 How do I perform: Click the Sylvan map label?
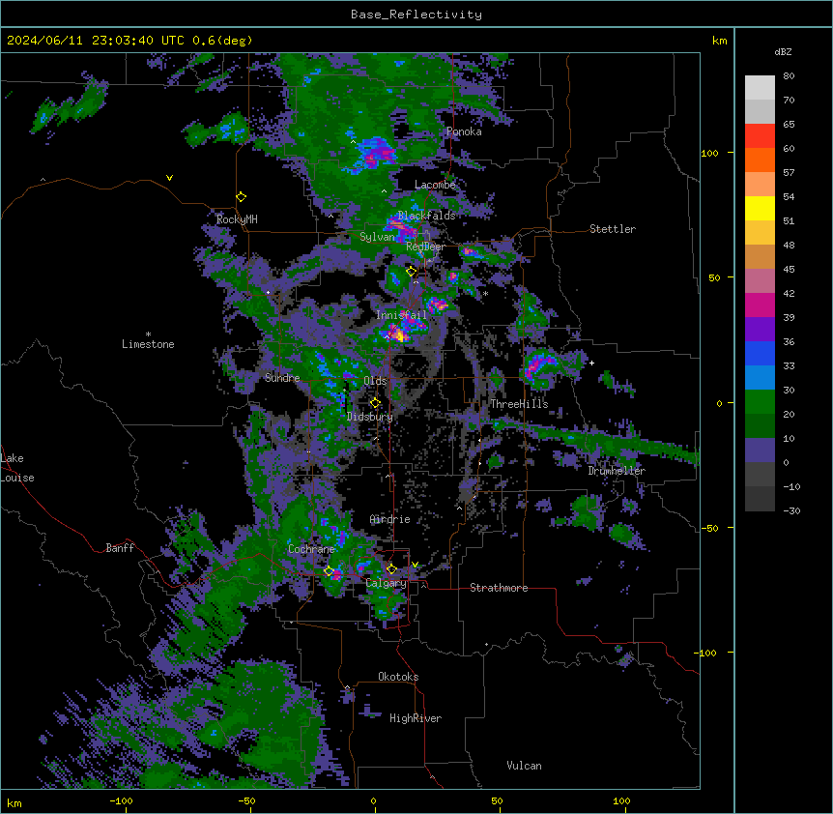pos(377,237)
